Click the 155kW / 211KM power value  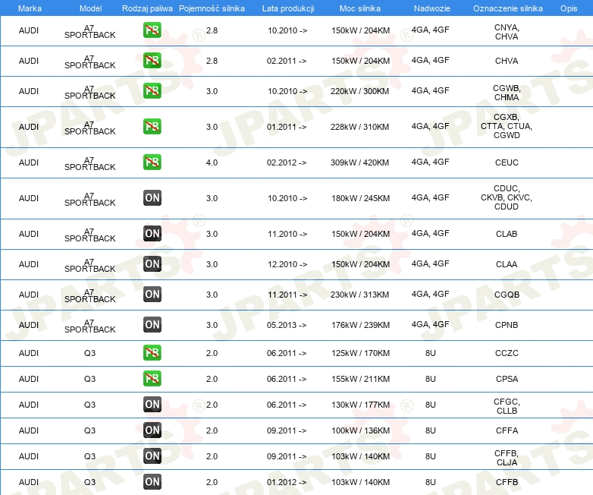coord(360,379)
